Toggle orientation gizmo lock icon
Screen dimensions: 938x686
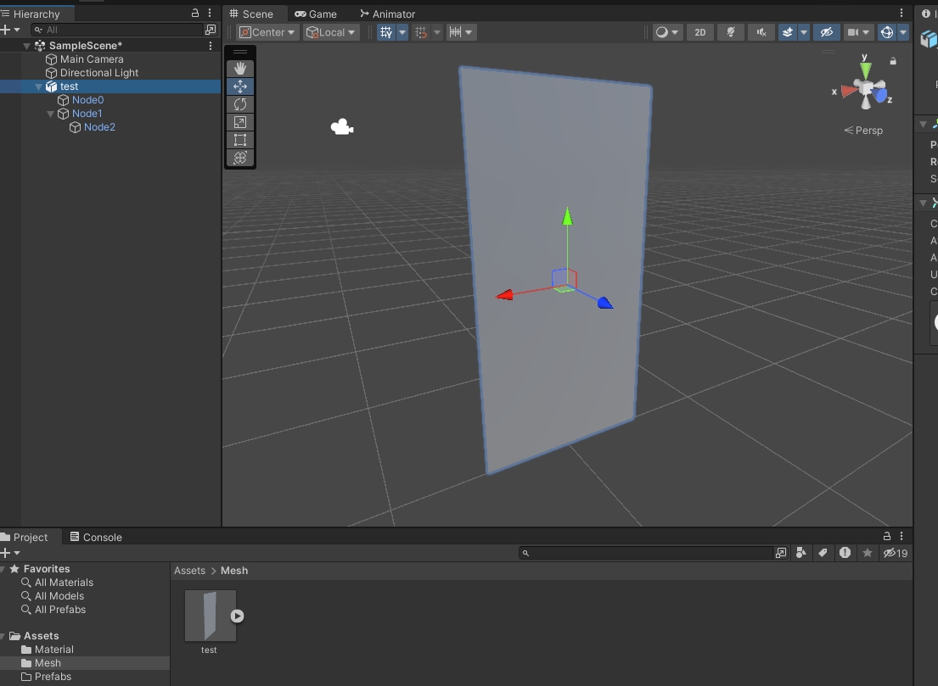coord(893,61)
